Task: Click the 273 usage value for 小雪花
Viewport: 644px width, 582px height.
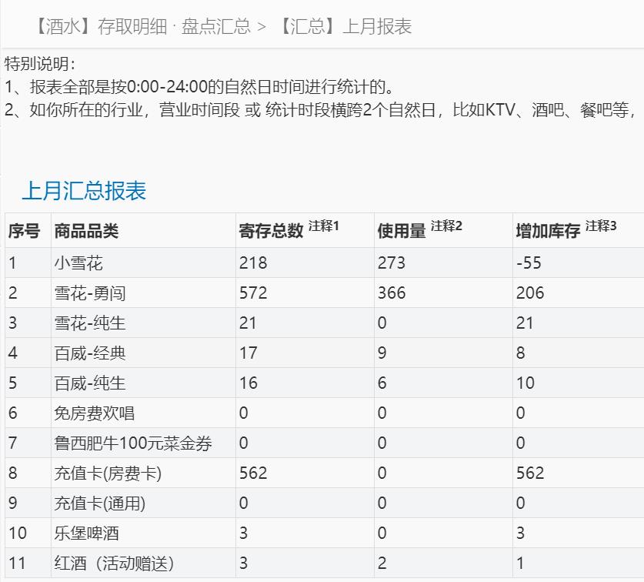Action: (x=392, y=263)
